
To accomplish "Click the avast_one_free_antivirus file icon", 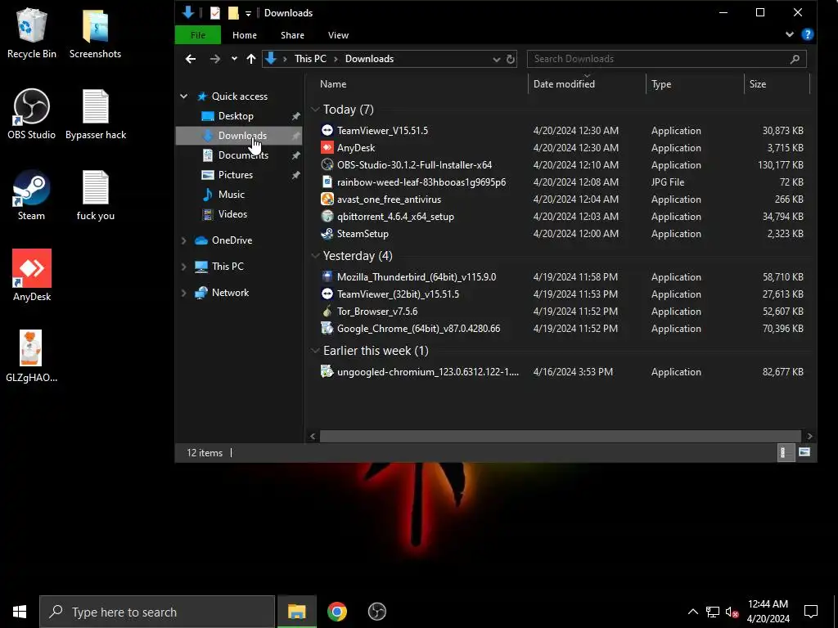I will 327,200.
